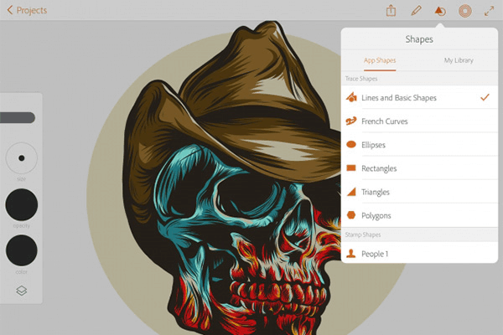Click the orange rectangle icon
Screen dimensions: 503x335
[x=351, y=168]
